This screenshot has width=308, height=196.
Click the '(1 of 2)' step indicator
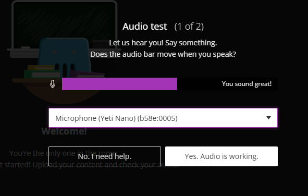(x=189, y=27)
